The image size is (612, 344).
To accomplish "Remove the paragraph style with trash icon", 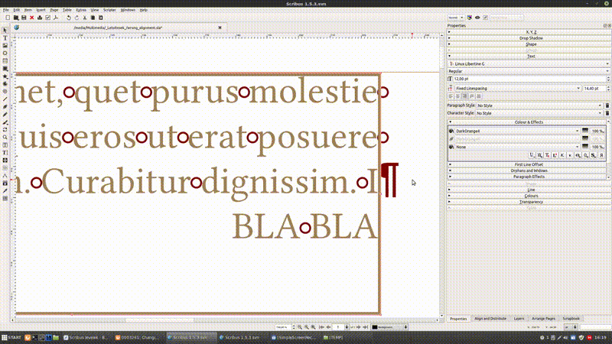I will point(607,105).
